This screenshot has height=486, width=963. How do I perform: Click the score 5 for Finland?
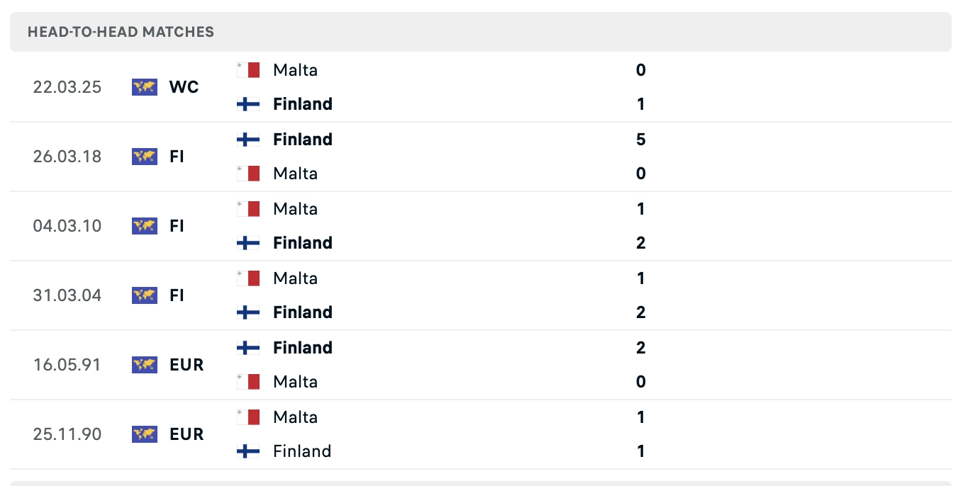[640, 139]
